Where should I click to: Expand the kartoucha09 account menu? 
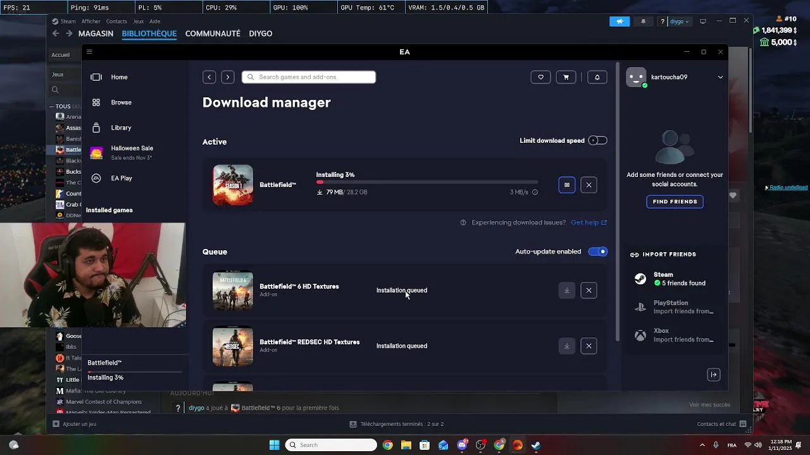[x=720, y=77]
